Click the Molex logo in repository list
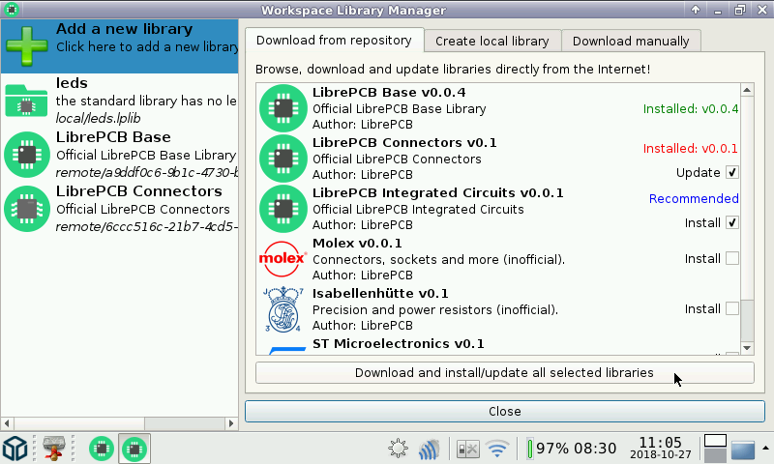 pyautogui.click(x=283, y=258)
